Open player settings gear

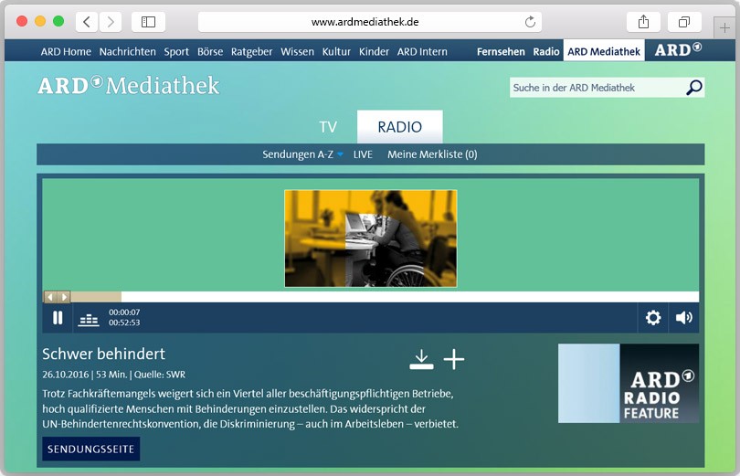pyautogui.click(x=653, y=318)
